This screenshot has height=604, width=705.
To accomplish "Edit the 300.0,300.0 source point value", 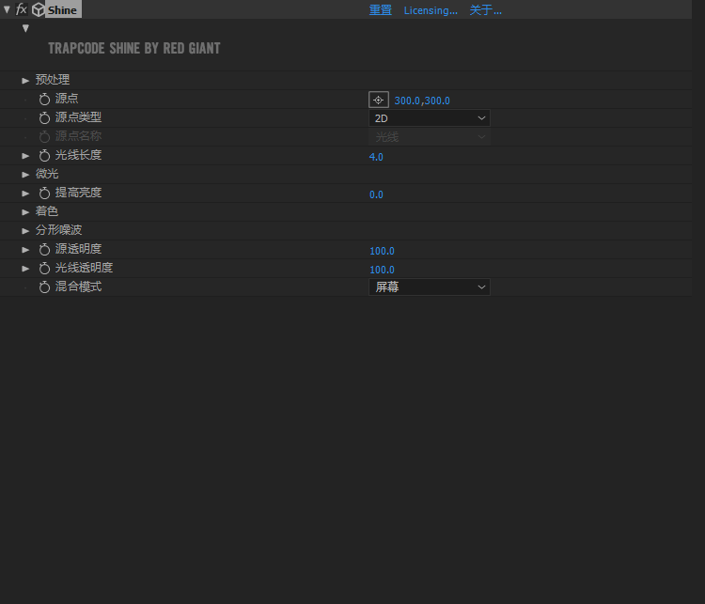I will coord(422,101).
